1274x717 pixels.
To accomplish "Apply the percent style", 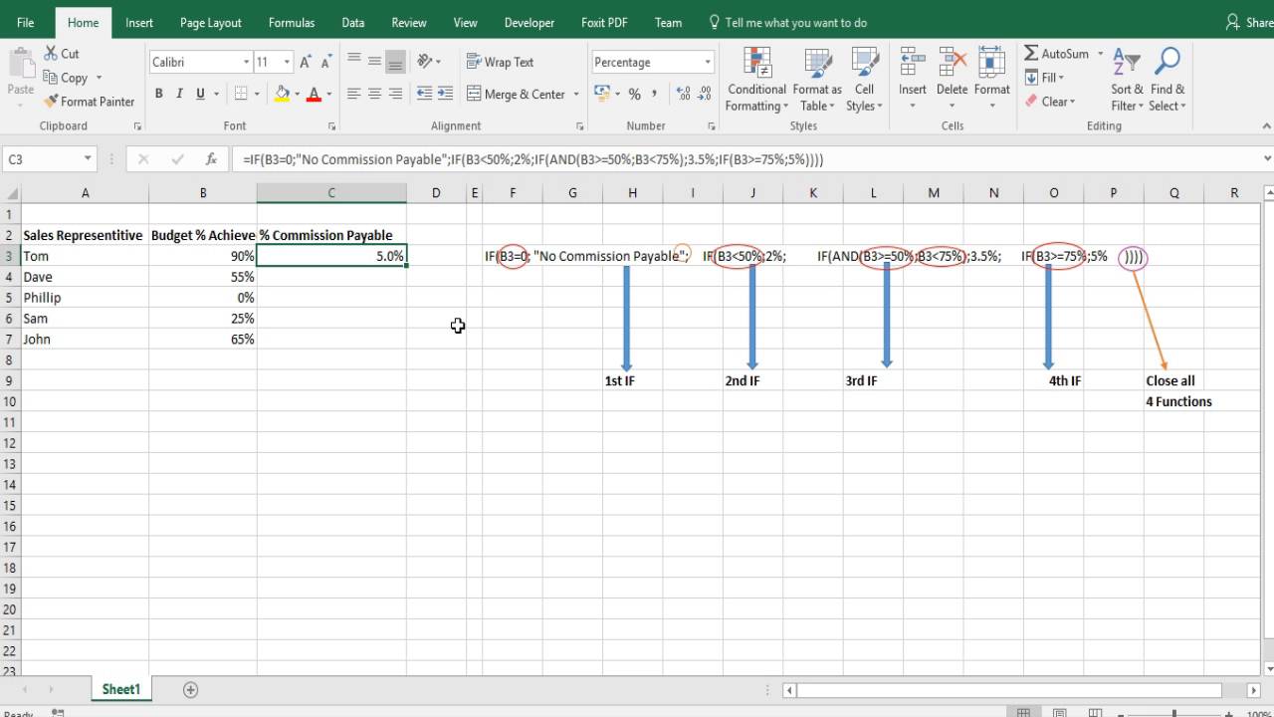I will click(x=634, y=94).
